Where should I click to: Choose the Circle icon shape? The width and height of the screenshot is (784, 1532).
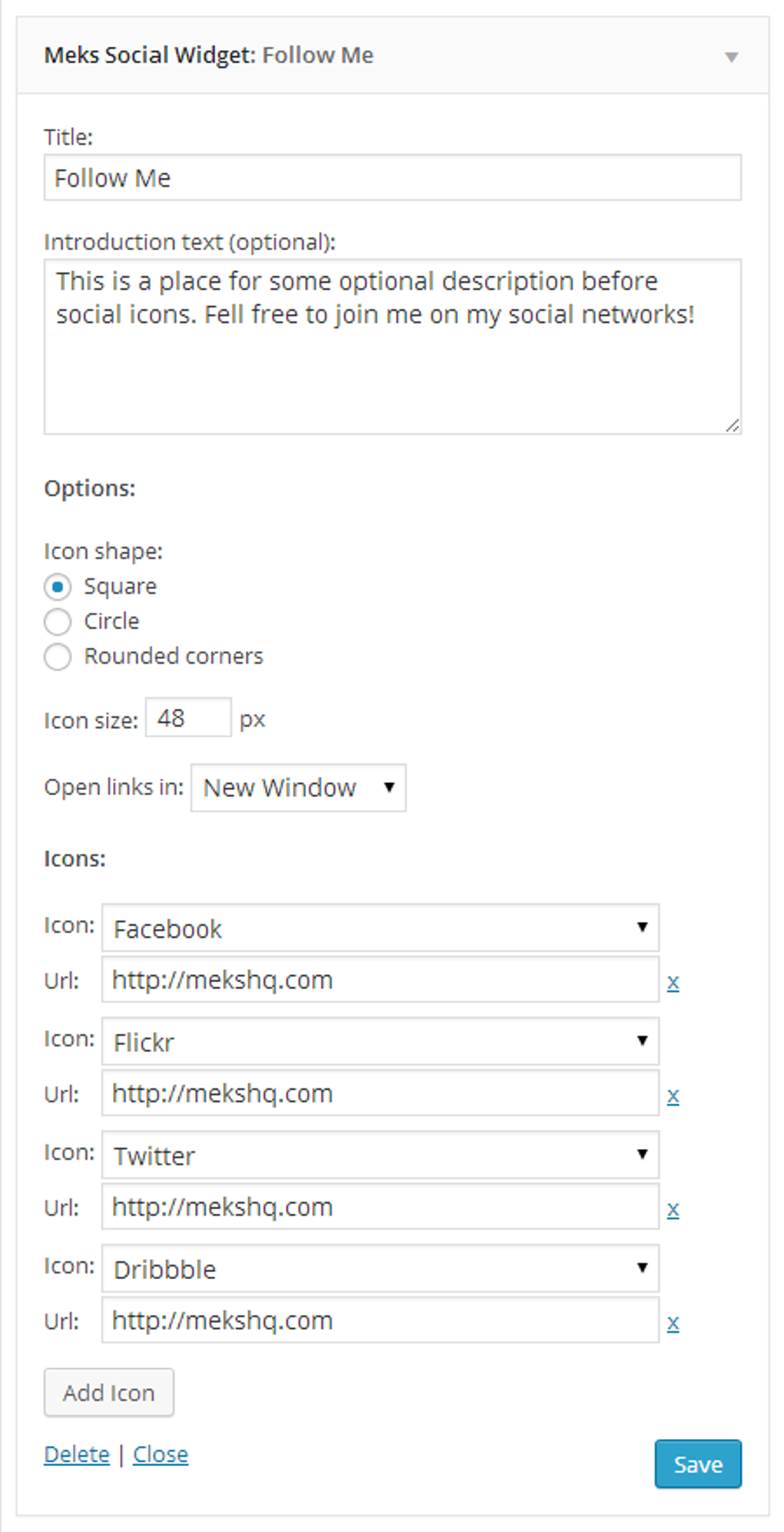pos(58,621)
